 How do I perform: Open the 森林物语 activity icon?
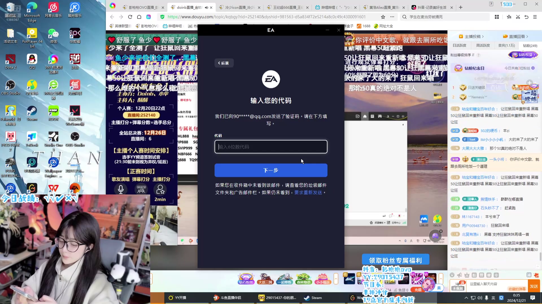[x=304, y=279]
